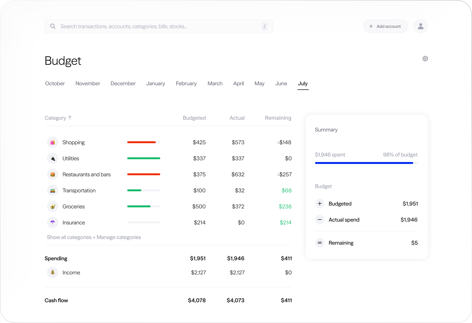Select the October month tab
The height and width of the screenshot is (323, 472).
point(55,84)
